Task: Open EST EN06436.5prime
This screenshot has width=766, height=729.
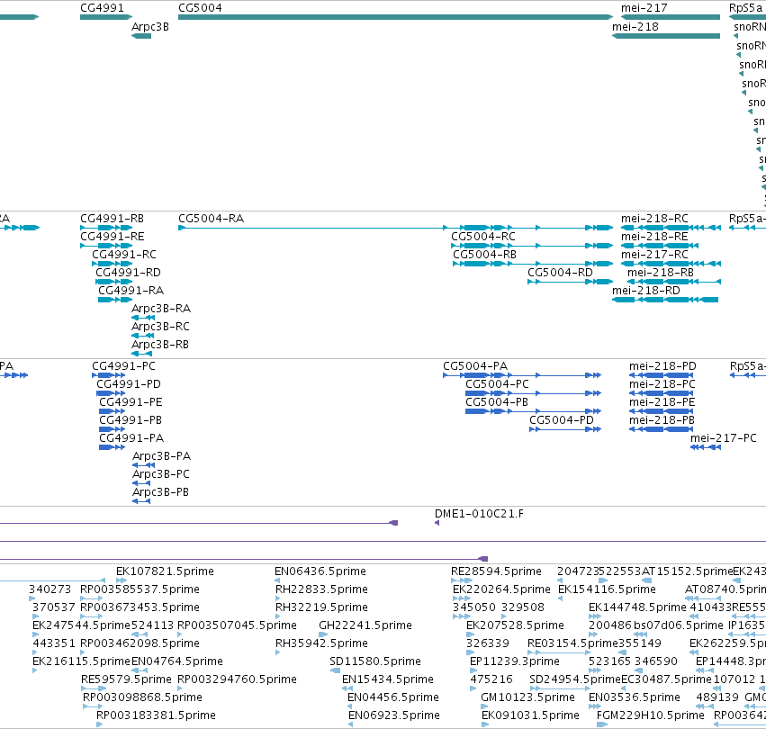Action: [320, 571]
